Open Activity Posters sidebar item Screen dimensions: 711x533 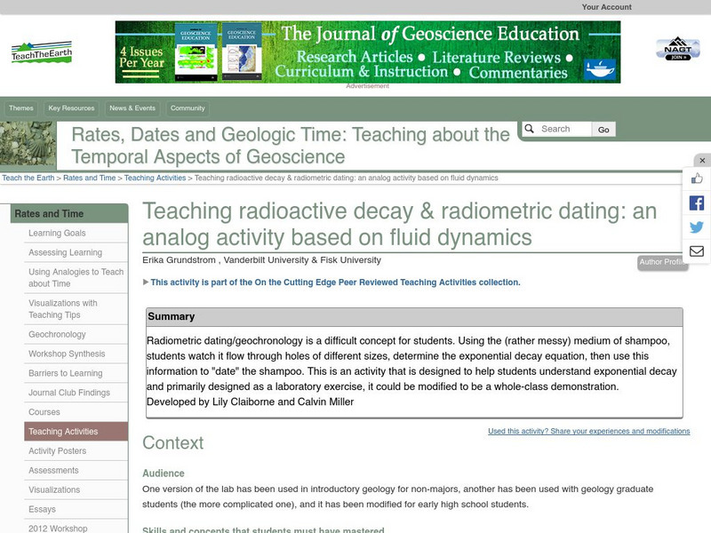pos(76,451)
